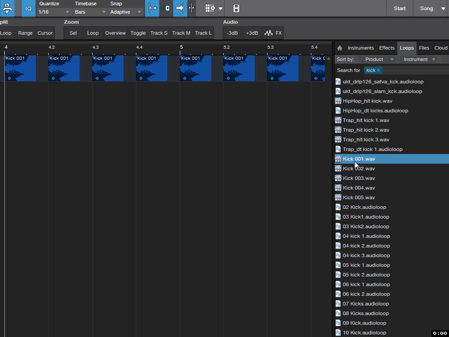
Task: Raise audio gain with +3dB
Action: click(x=252, y=33)
